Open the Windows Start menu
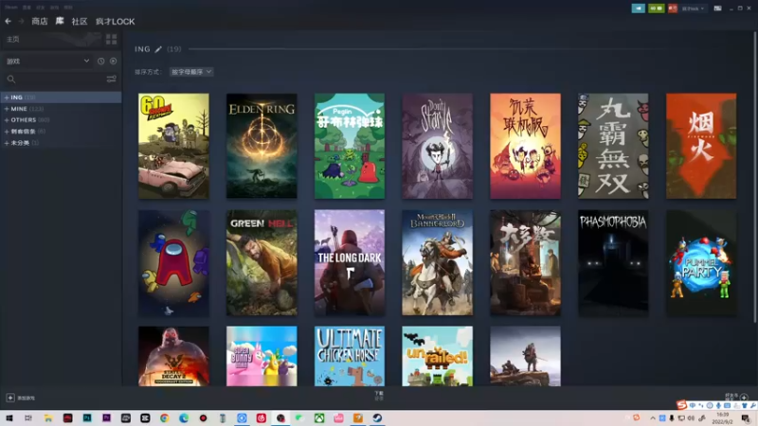The height and width of the screenshot is (426, 758). pyautogui.click(x=9, y=418)
